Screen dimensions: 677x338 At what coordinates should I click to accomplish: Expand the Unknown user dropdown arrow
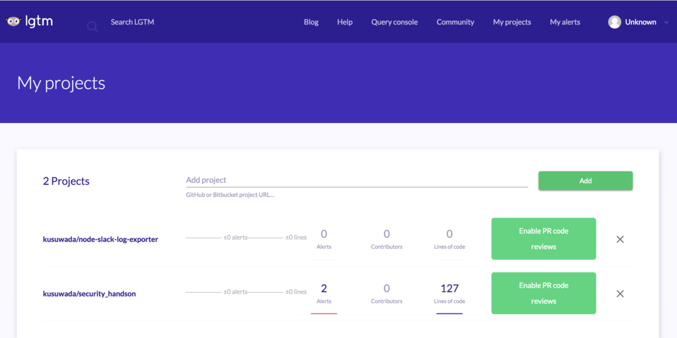tap(666, 22)
